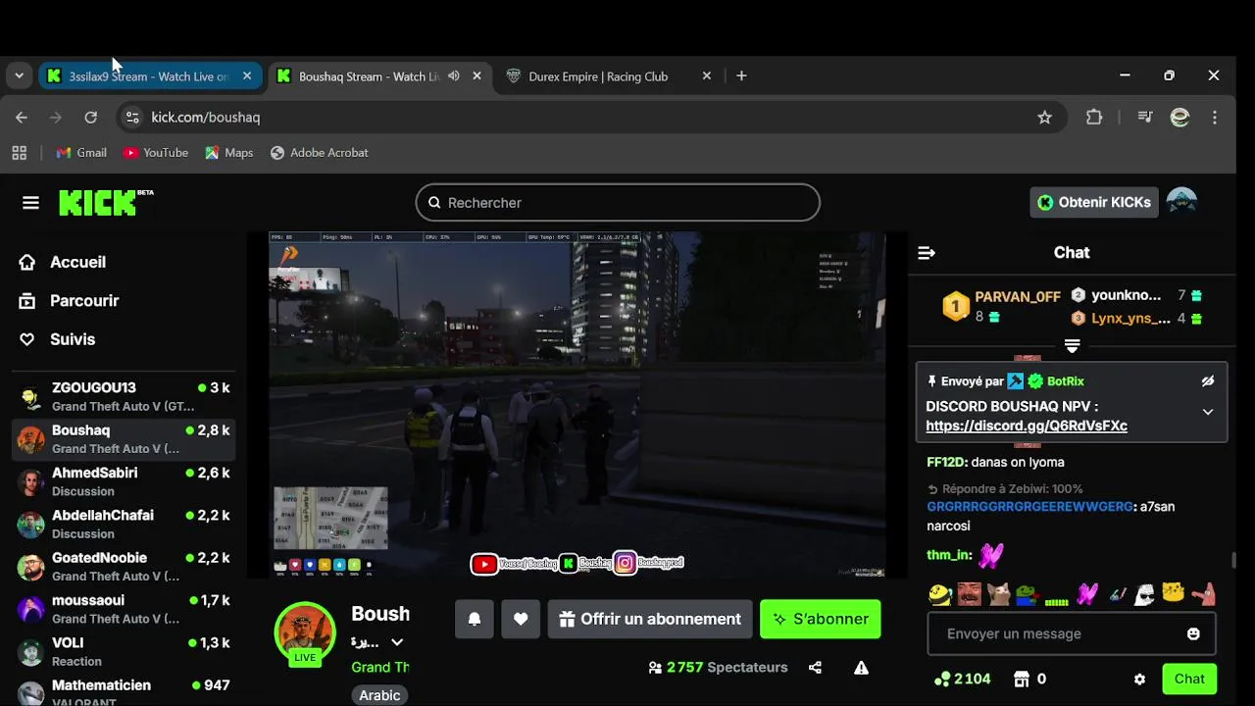Open moussaoui channel
The width and height of the screenshot is (1255, 706).
[x=124, y=609]
